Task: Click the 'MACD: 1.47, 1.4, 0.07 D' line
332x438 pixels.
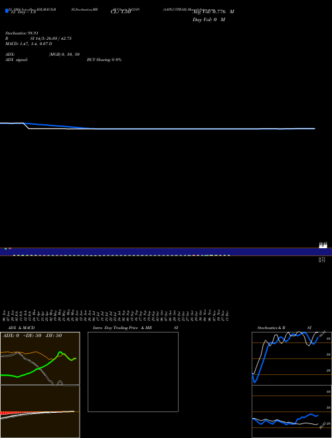Action: [x=29, y=44]
